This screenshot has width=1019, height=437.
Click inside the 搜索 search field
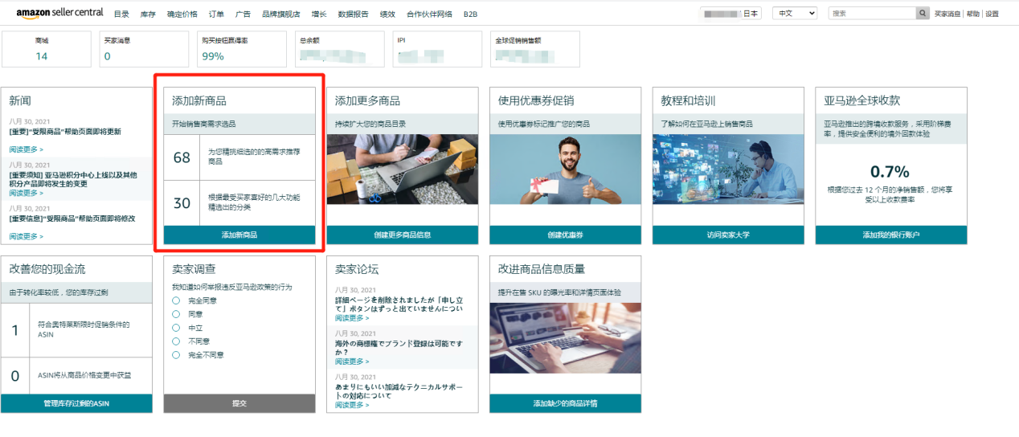click(x=872, y=14)
